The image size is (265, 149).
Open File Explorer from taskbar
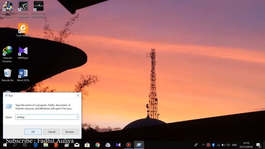coord(46,145)
